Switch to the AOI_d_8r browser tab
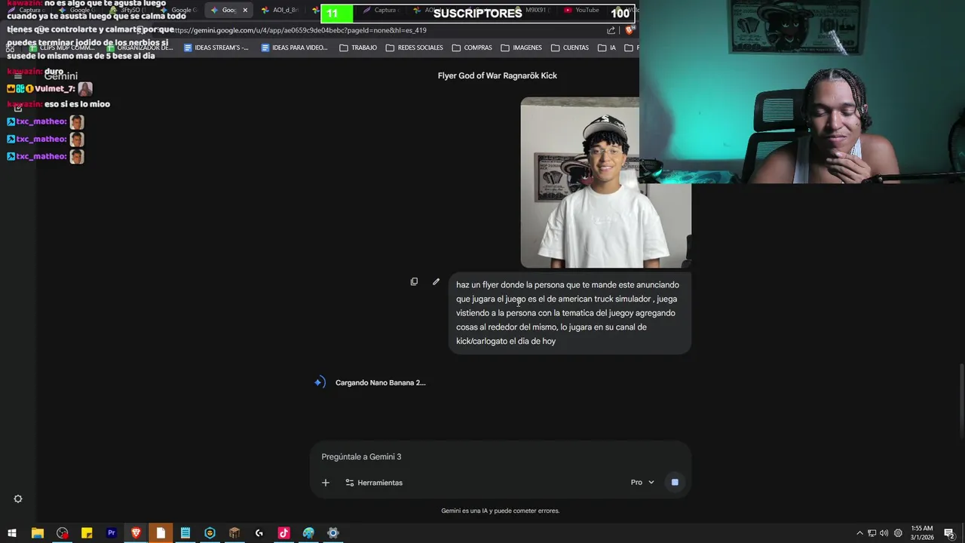 [x=280, y=10]
